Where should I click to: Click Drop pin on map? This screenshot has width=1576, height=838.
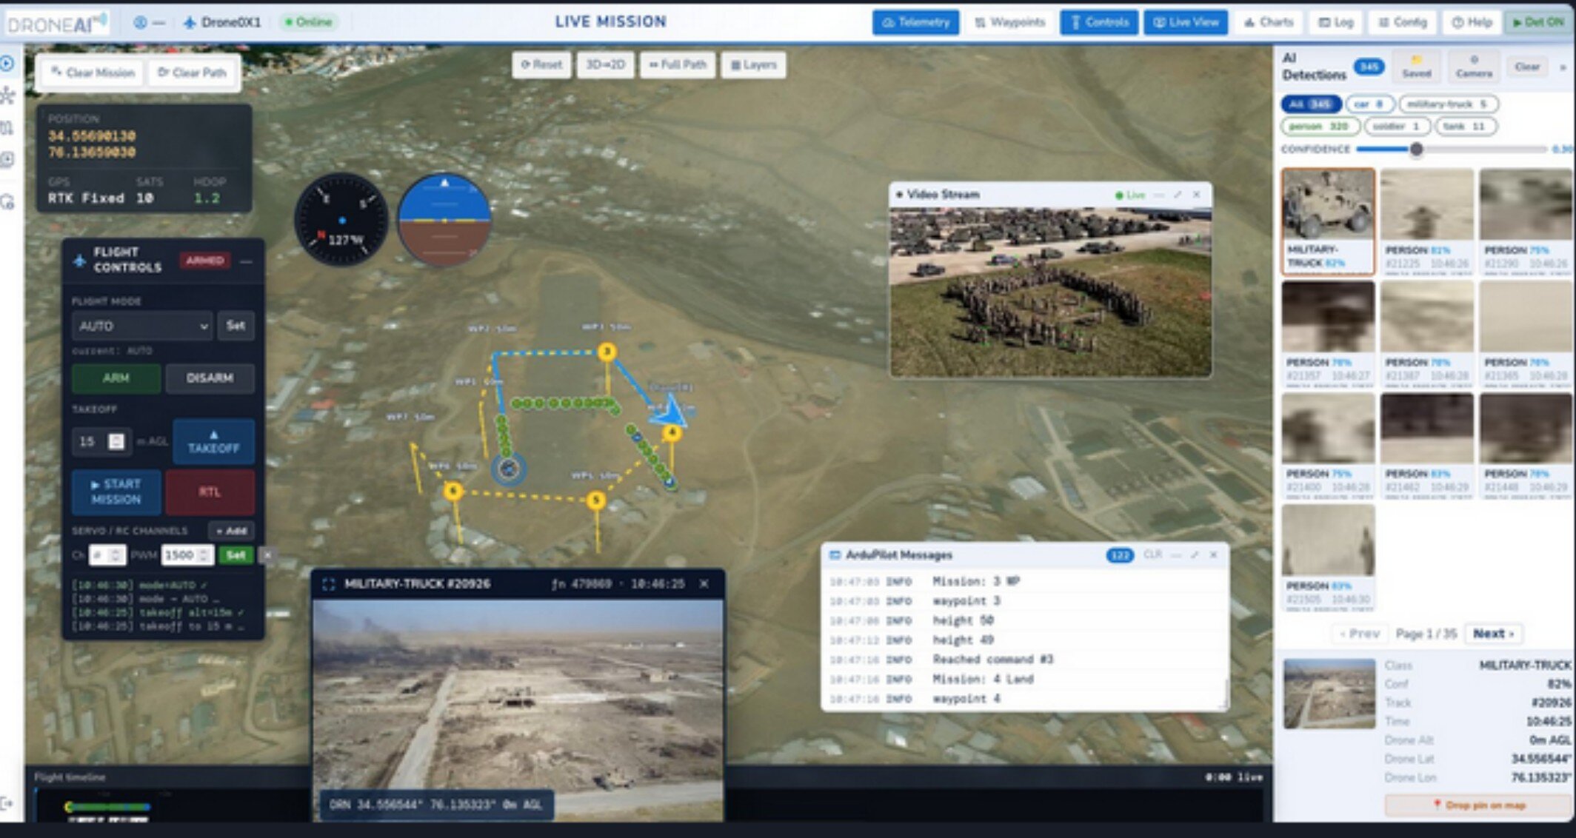1479,805
